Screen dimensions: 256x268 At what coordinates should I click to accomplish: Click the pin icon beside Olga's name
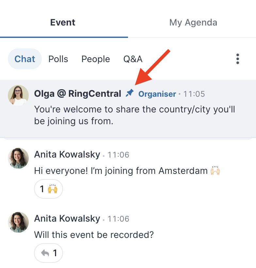tap(129, 93)
